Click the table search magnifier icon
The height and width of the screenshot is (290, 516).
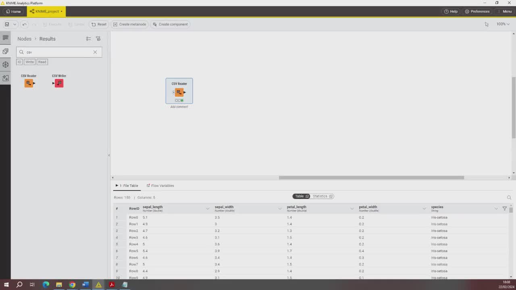pos(509,197)
